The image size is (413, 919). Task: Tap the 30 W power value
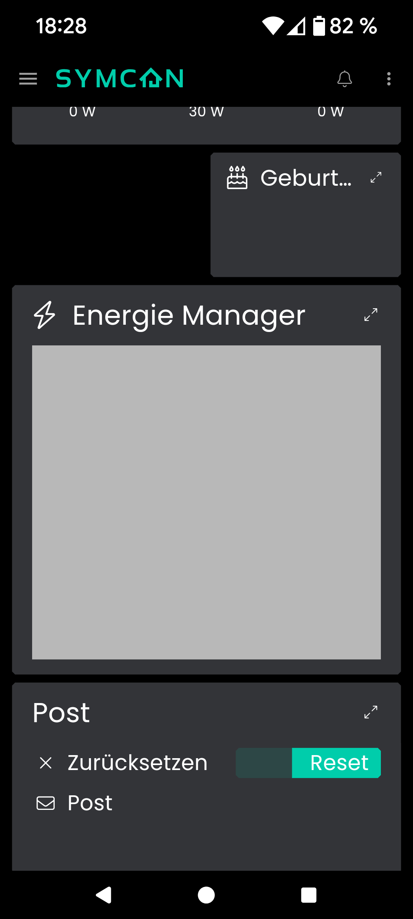[x=206, y=112]
